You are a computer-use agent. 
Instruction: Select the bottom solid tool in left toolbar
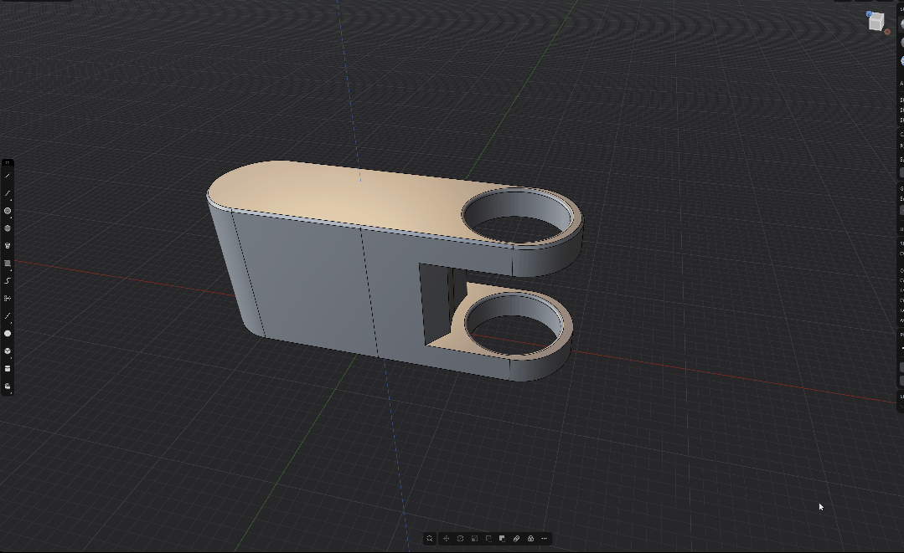(x=8, y=387)
